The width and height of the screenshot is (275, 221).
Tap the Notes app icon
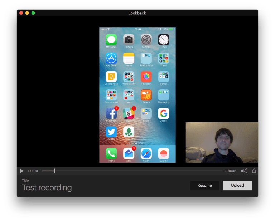[129, 58]
